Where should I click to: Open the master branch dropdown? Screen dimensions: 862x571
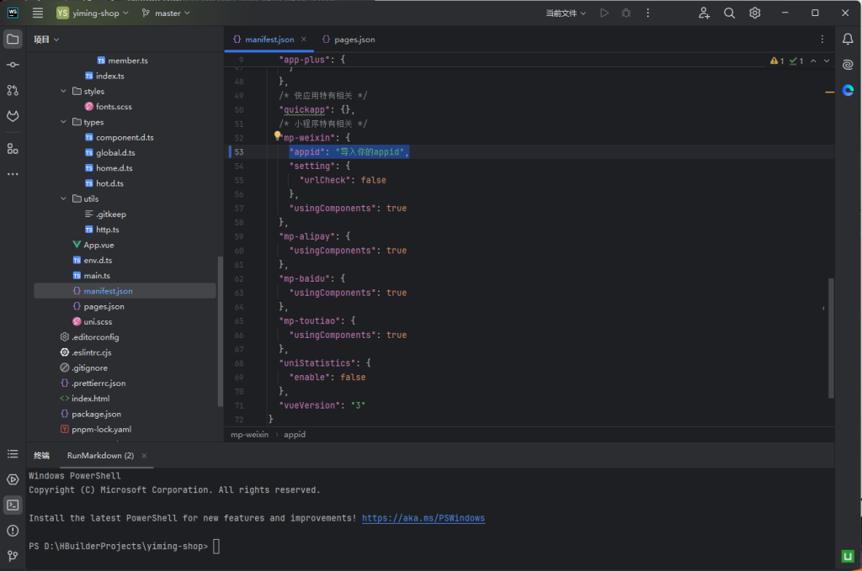166,13
